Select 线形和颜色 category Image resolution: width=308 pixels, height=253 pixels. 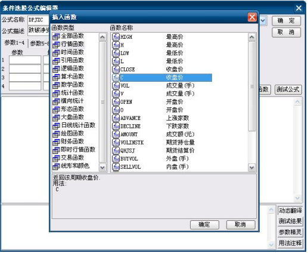click(71, 166)
